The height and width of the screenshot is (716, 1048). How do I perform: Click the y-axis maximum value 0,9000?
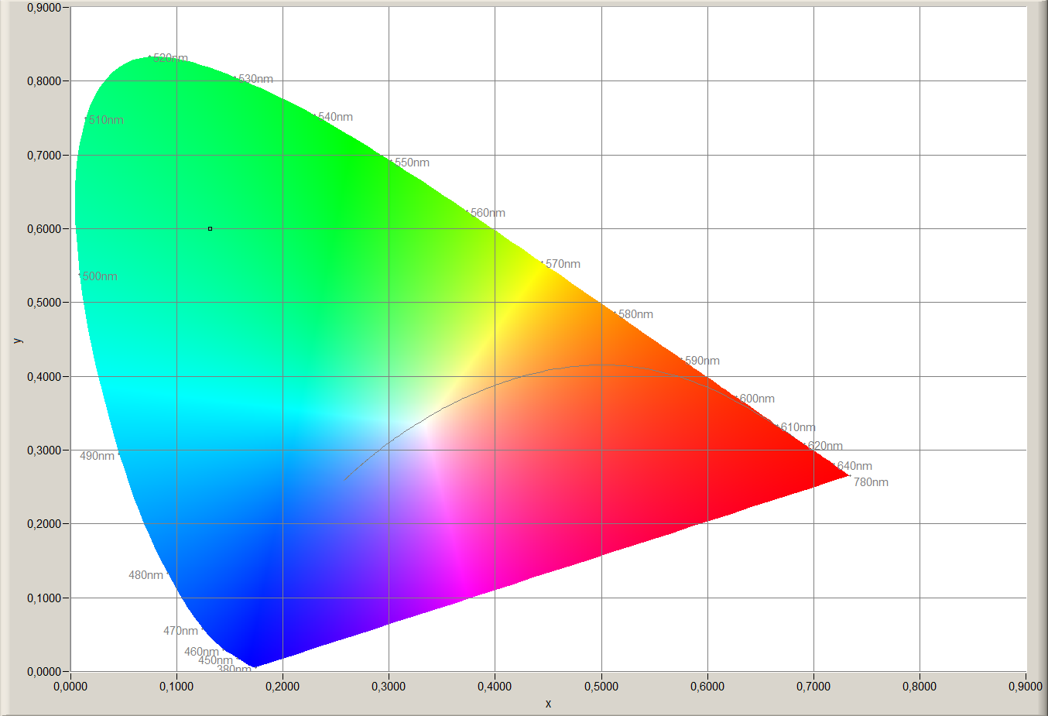click(x=44, y=8)
